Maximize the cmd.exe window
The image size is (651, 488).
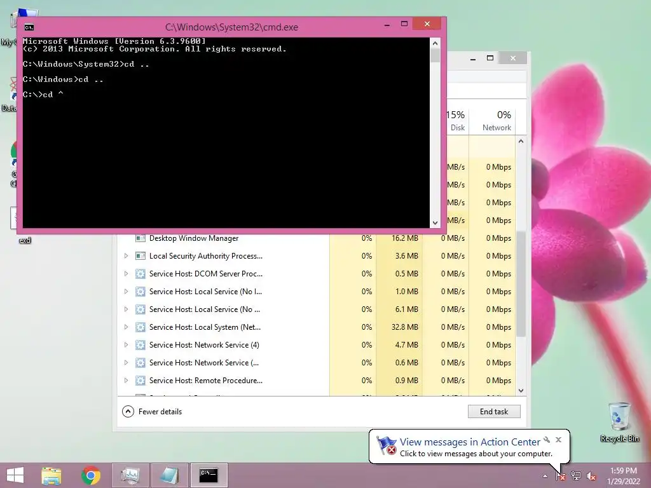point(404,24)
